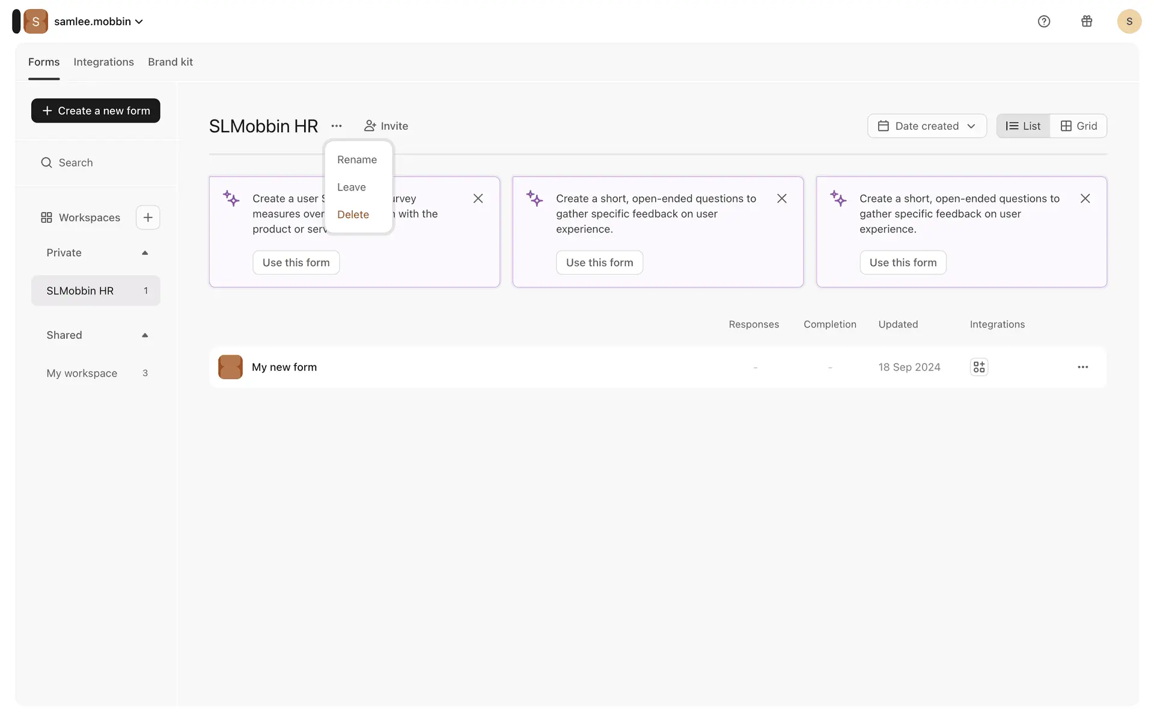The width and height of the screenshot is (1154, 721).
Task: Switch to List view
Action: tap(1023, 126)
